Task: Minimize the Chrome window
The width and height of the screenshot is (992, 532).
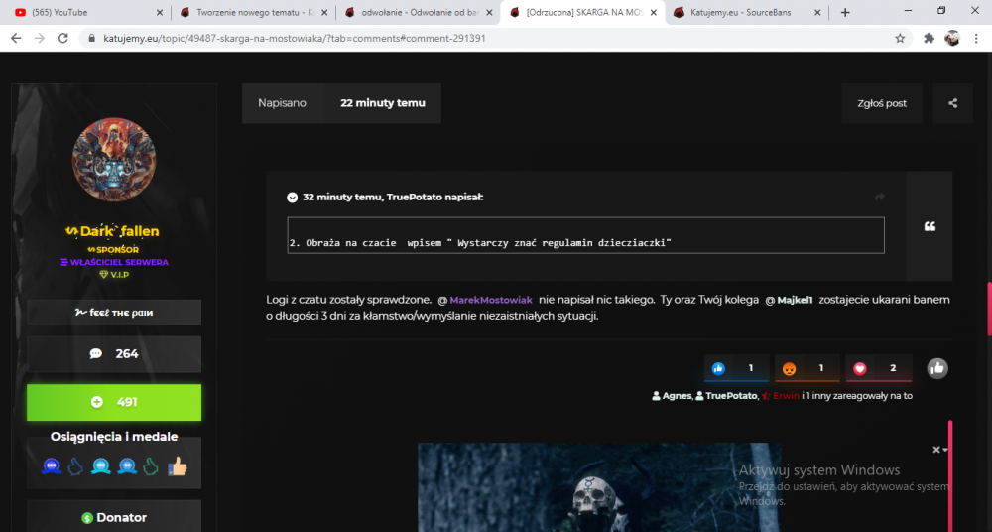Action: click(x=908, y=11)
